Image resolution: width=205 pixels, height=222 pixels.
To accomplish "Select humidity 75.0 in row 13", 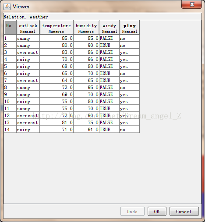I will click(86, 122).
